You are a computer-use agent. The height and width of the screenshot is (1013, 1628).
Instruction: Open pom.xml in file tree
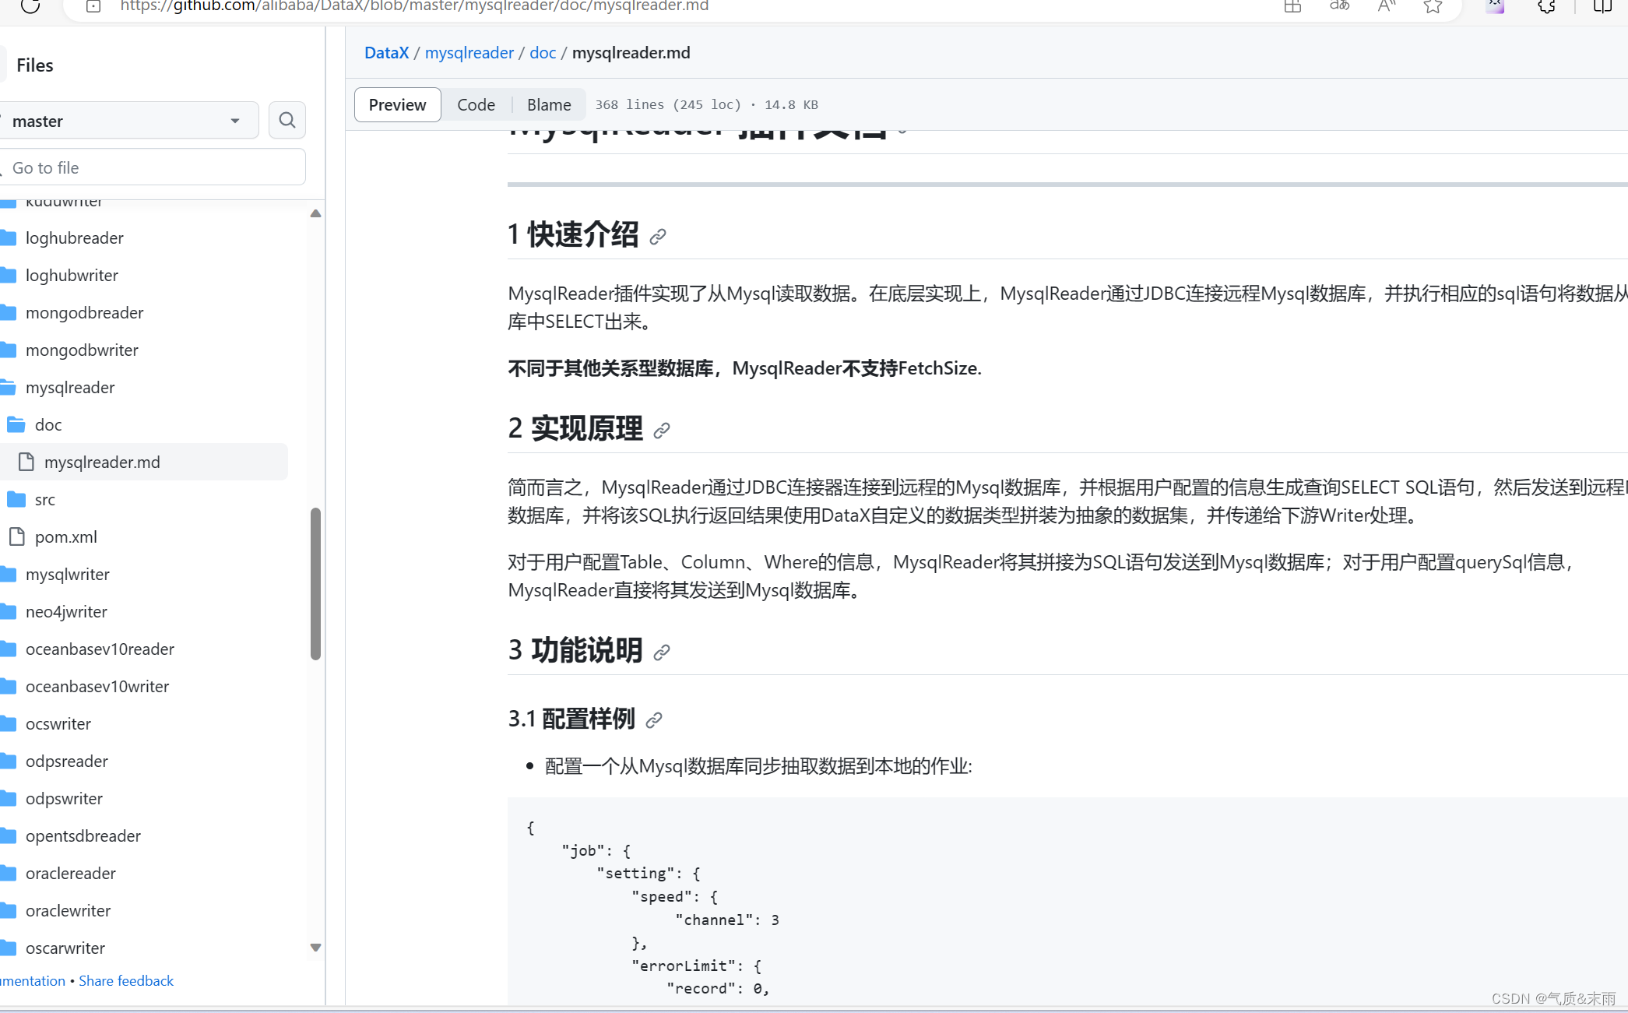click(66, 536)
